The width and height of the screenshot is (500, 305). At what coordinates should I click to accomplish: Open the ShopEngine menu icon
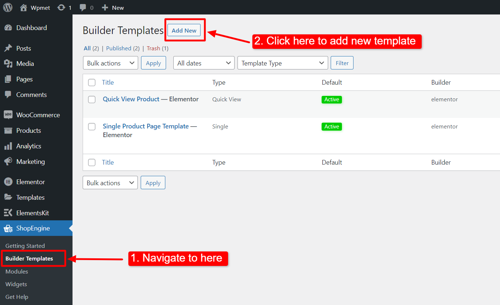coord(8,228)
